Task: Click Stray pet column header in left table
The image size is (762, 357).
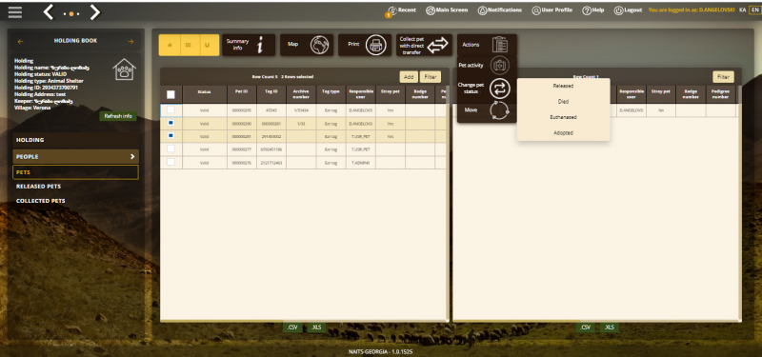Action: coord(391,93)
